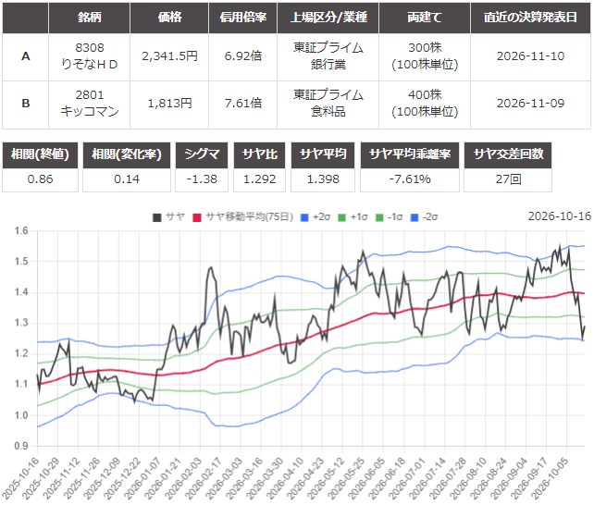Click the サヤ交差回数 stat header
This screenshot has height=505, width=594.
click(508, 154)
